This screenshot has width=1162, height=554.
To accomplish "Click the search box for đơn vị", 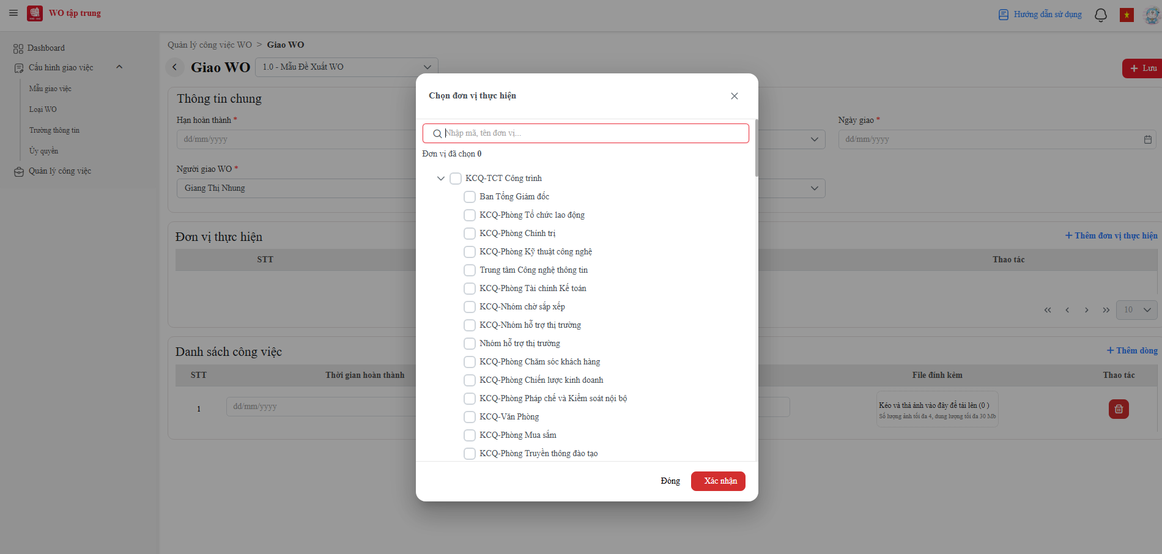I will point(586,133).
